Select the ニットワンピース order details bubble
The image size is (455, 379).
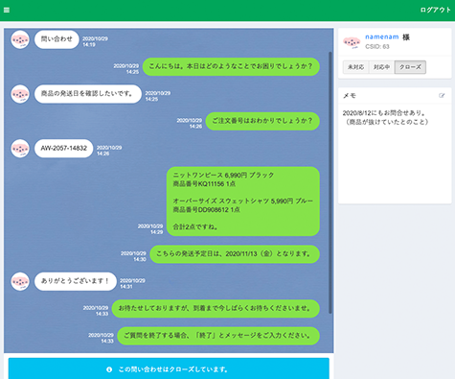[x=243, y=201]
